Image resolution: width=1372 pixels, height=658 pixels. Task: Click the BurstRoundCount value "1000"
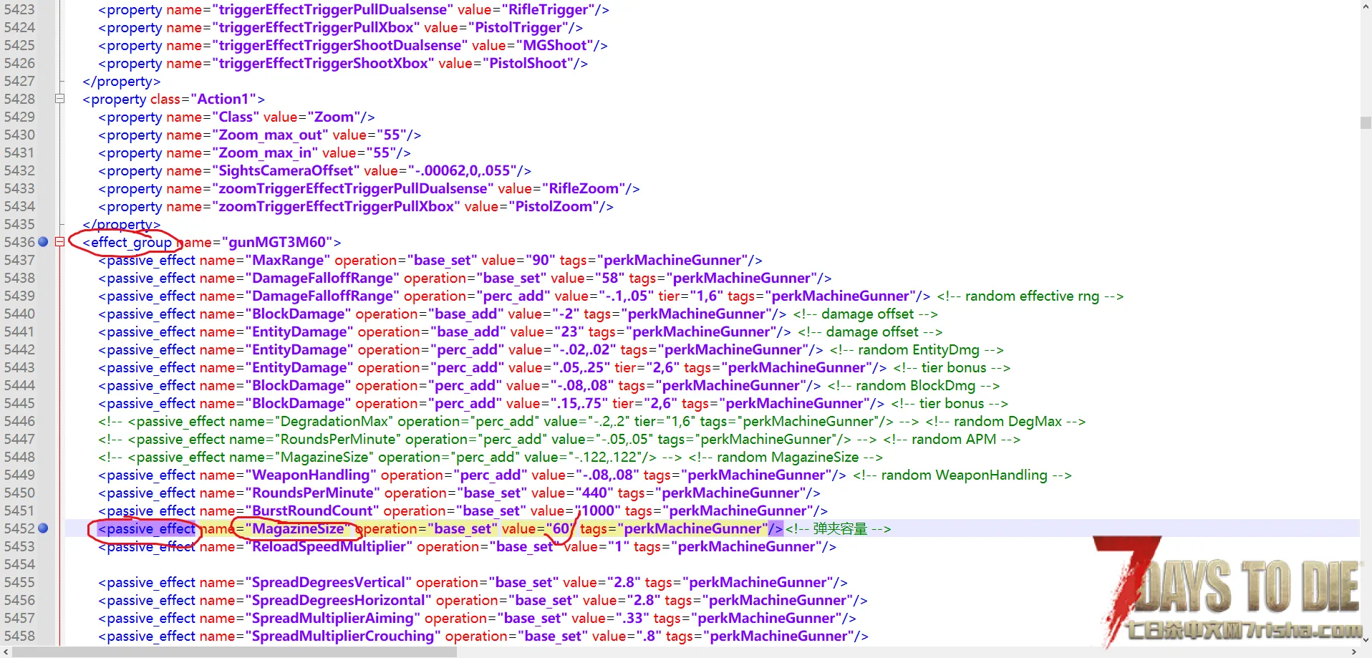[x=597, y=511]
